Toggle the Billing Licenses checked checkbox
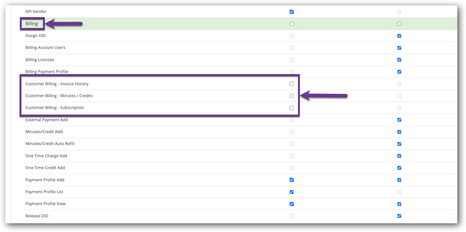The image size is (466, 232). point(399,60)
